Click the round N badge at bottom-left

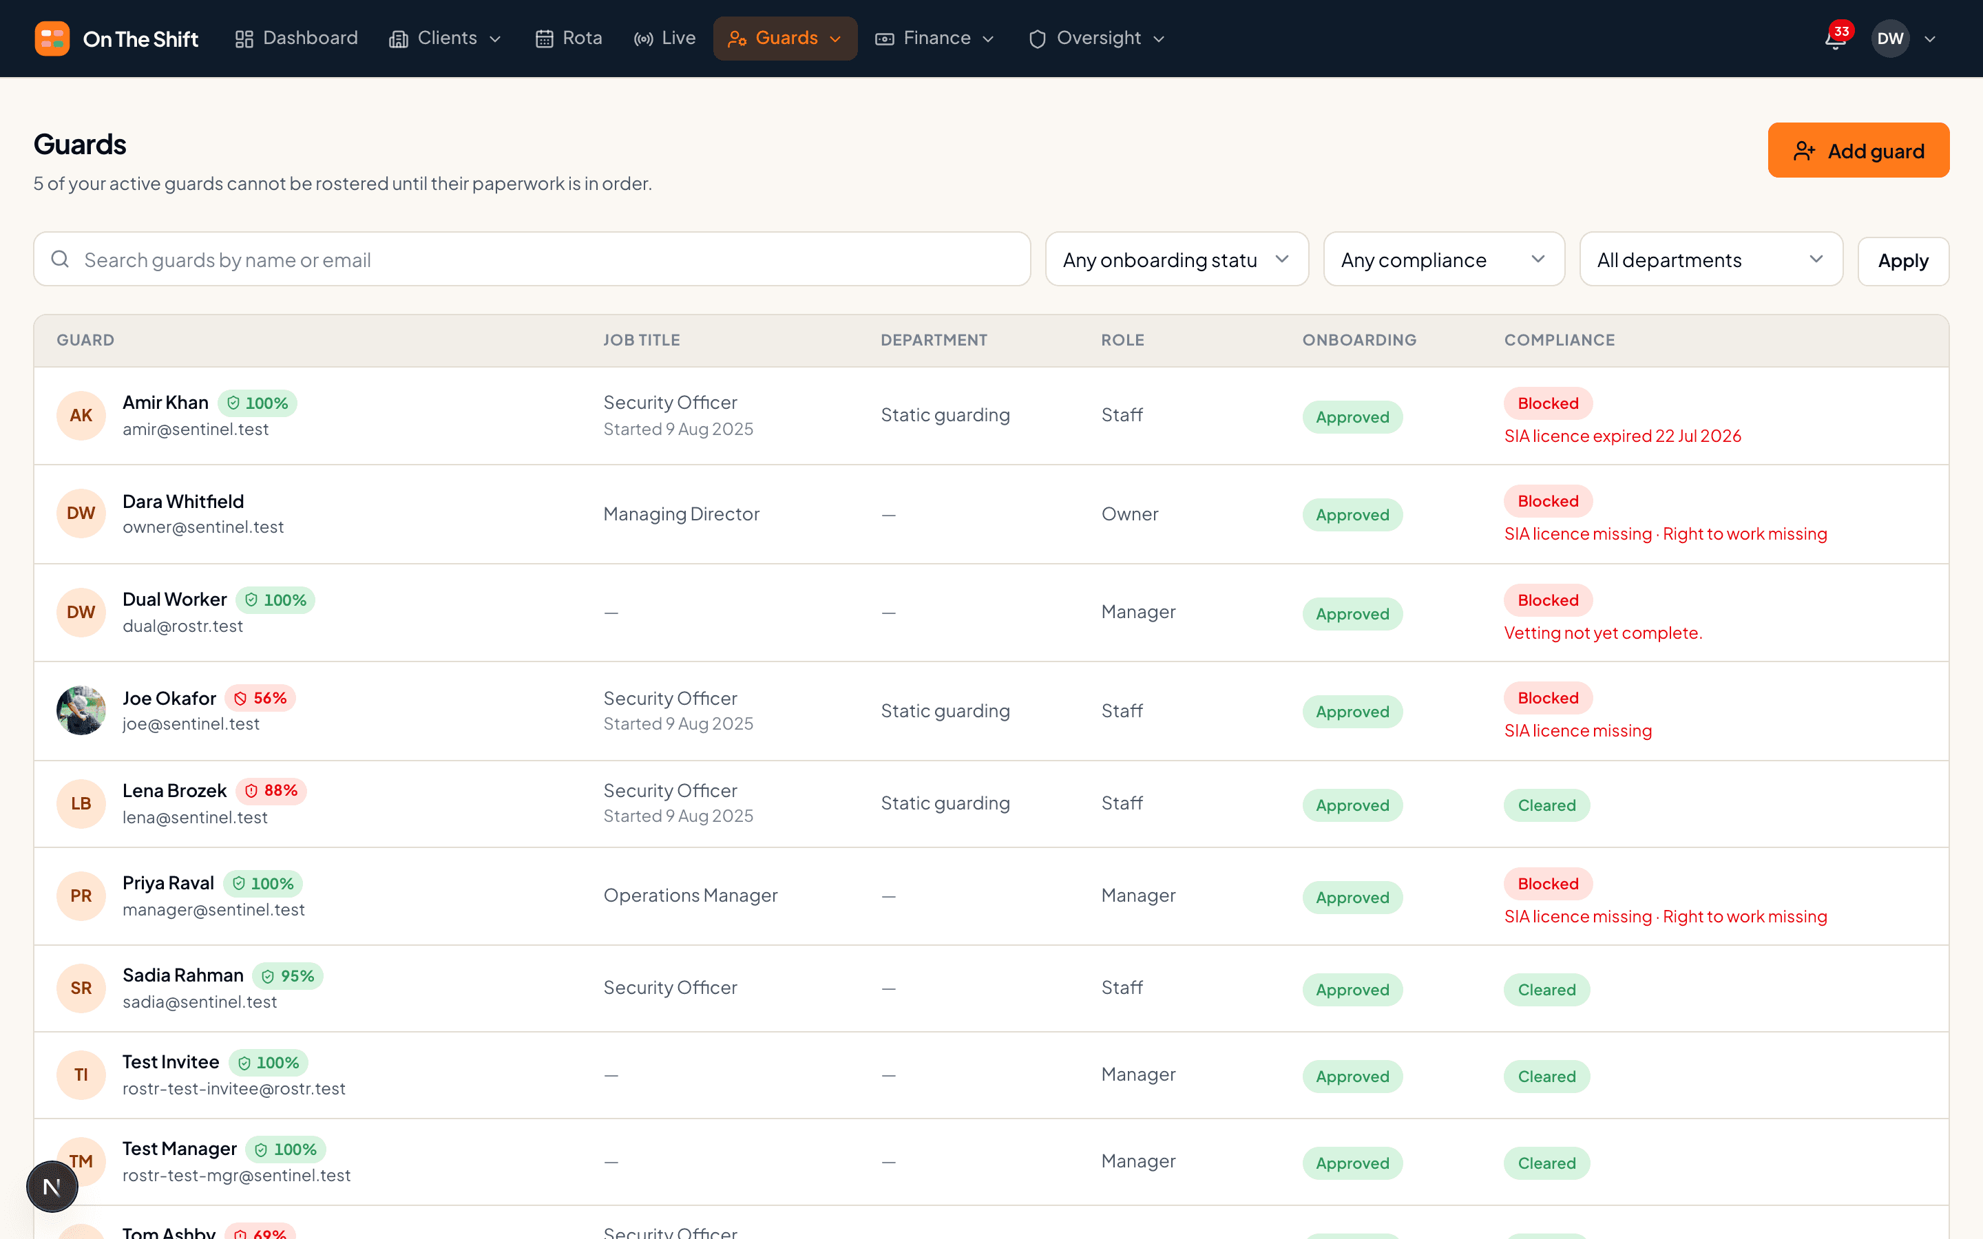pos(52,1186)
